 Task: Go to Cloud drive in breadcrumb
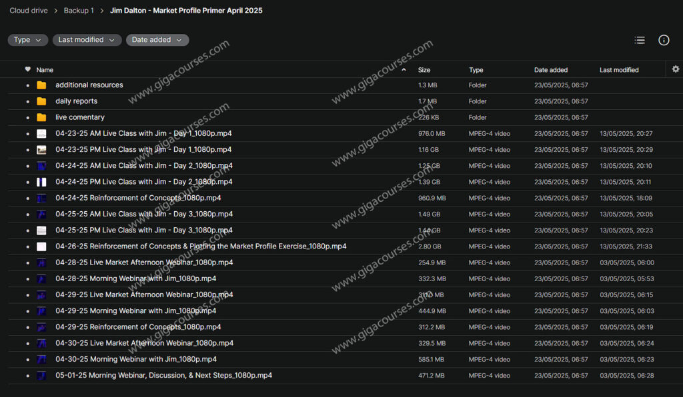pos(27,11)
